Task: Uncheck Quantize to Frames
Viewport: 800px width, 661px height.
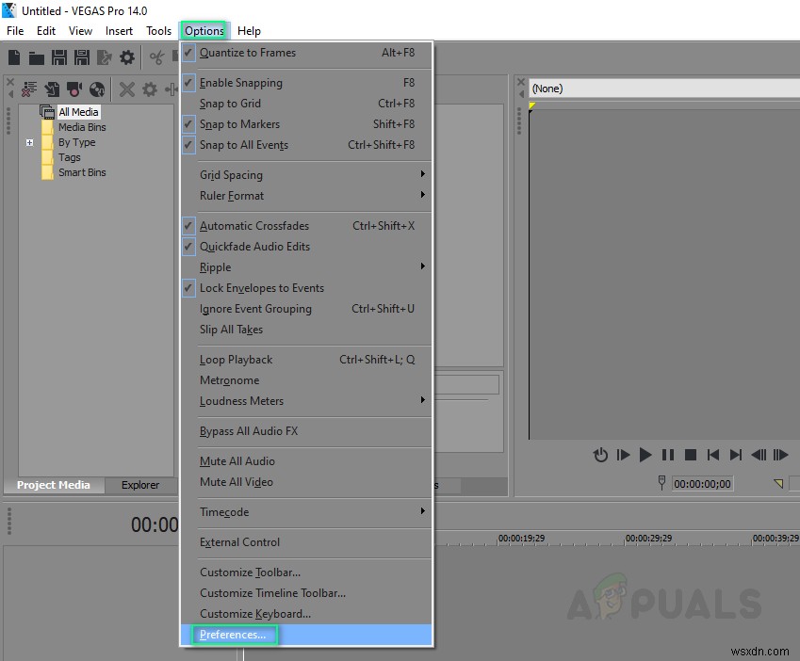Action: (306, 53)
